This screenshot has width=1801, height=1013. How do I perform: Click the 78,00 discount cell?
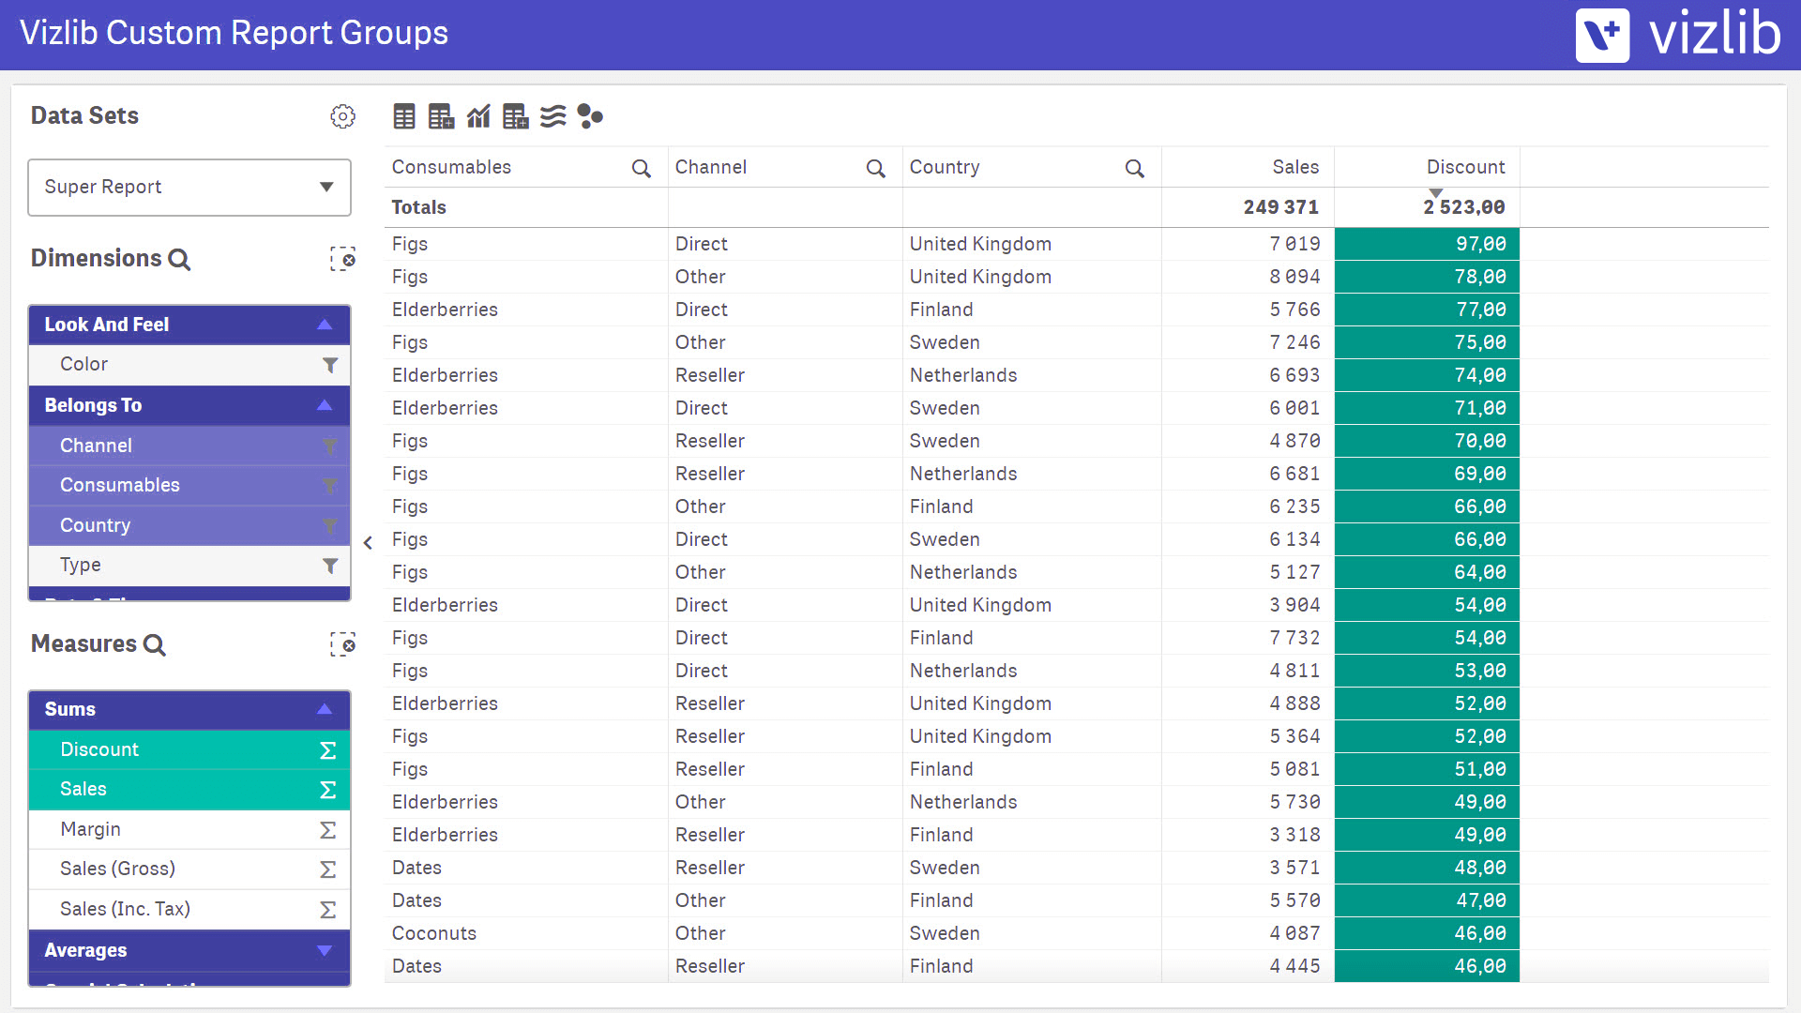click(1427, 277)
